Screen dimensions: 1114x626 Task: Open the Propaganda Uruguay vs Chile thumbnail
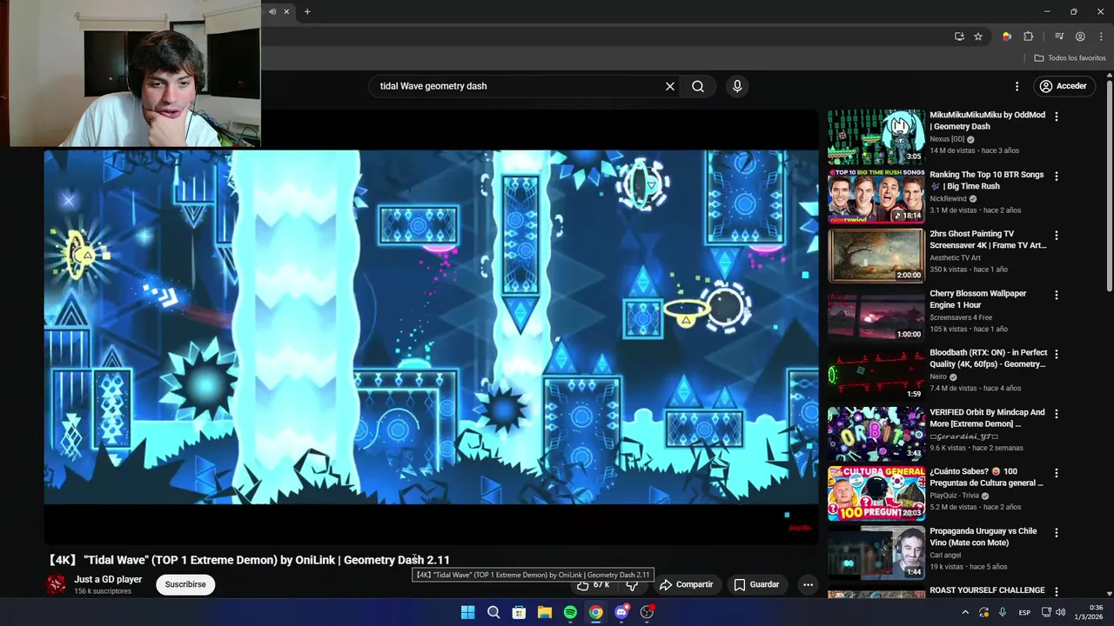876,552
